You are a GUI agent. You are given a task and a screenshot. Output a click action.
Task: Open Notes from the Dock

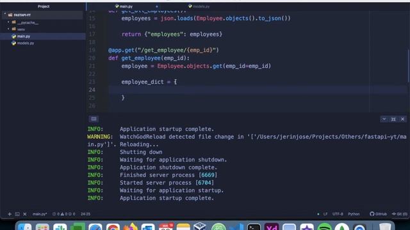[x=183, y=227]
